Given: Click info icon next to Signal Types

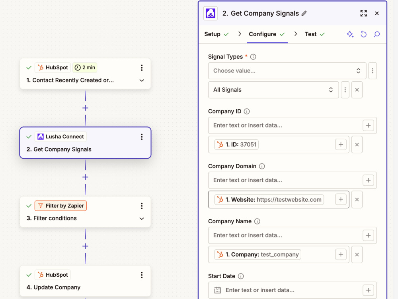Looking at the screenshot, I should [x=253, y=57].
